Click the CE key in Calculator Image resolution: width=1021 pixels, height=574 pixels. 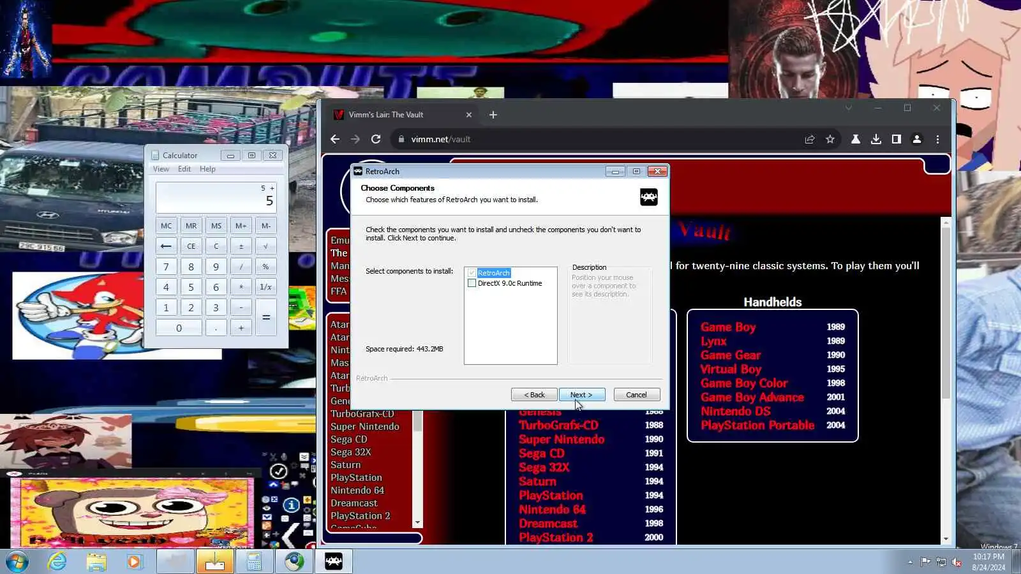[x=191, y=246]
